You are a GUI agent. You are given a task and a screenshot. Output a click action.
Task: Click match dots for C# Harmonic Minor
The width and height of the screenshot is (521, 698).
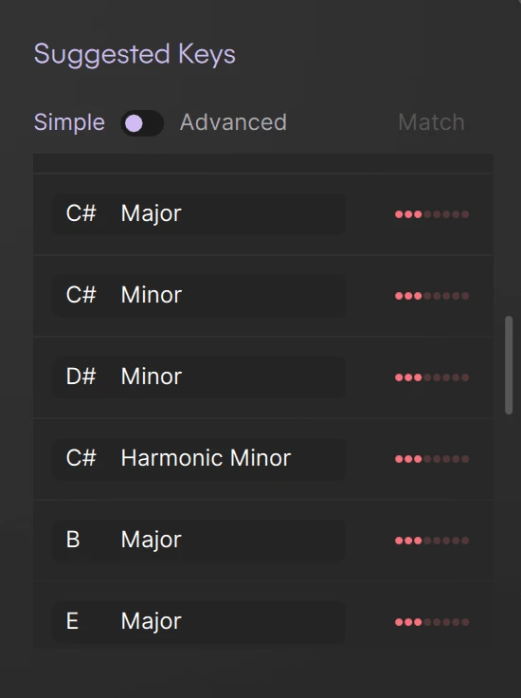tap(432, 459)
